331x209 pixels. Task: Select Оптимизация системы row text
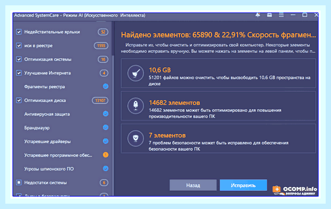click(48, 59)
